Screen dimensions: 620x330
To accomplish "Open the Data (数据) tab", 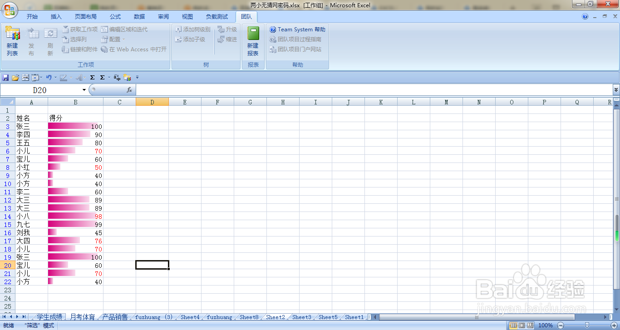I will (139, 17).
